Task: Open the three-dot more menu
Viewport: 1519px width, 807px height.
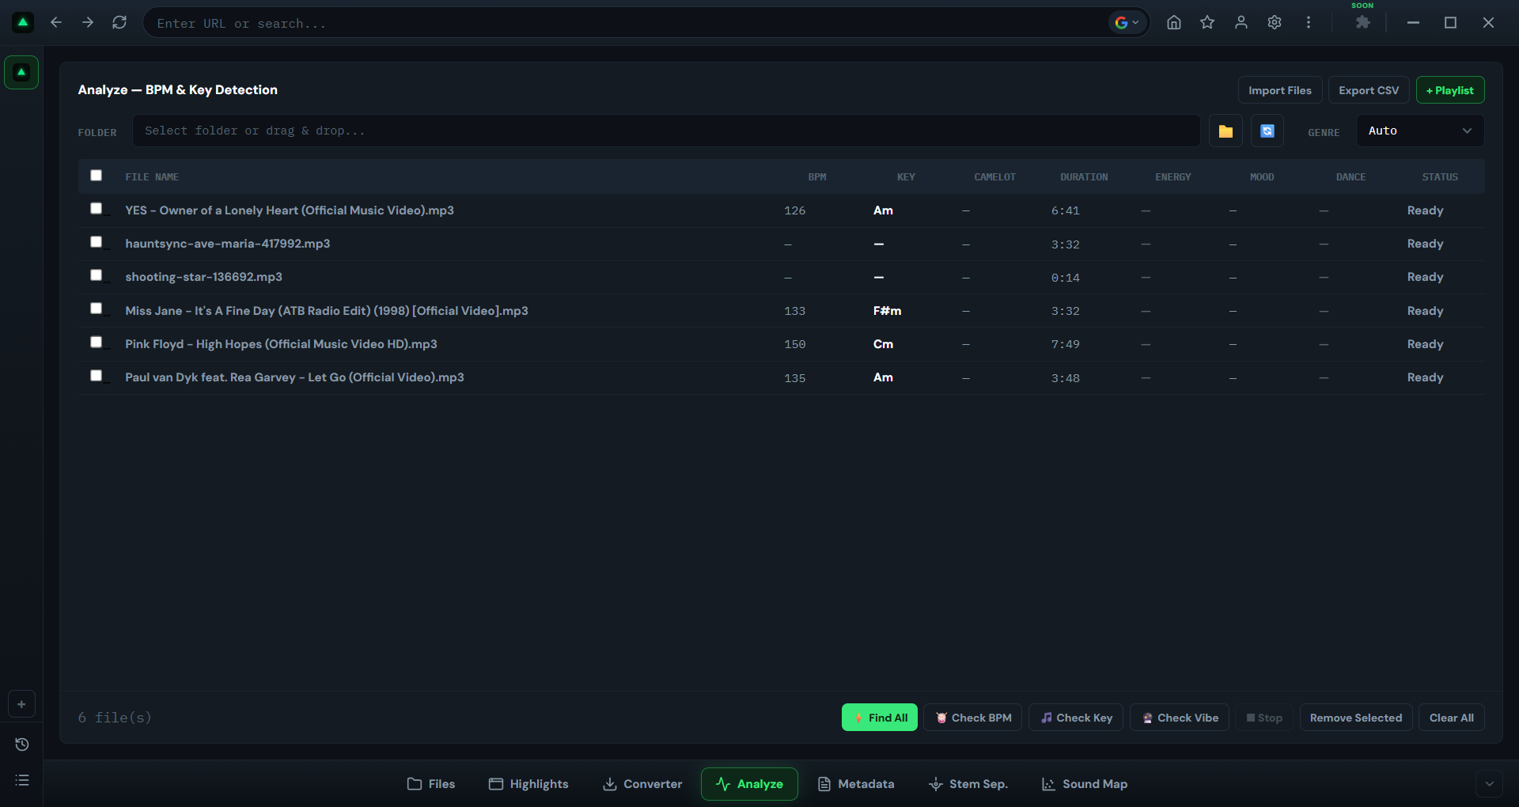Action: [x=1309, y=22]
